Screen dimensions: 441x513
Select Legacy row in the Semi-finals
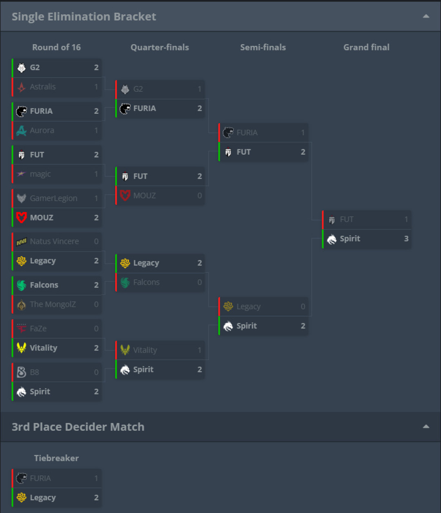click(263, 307)
